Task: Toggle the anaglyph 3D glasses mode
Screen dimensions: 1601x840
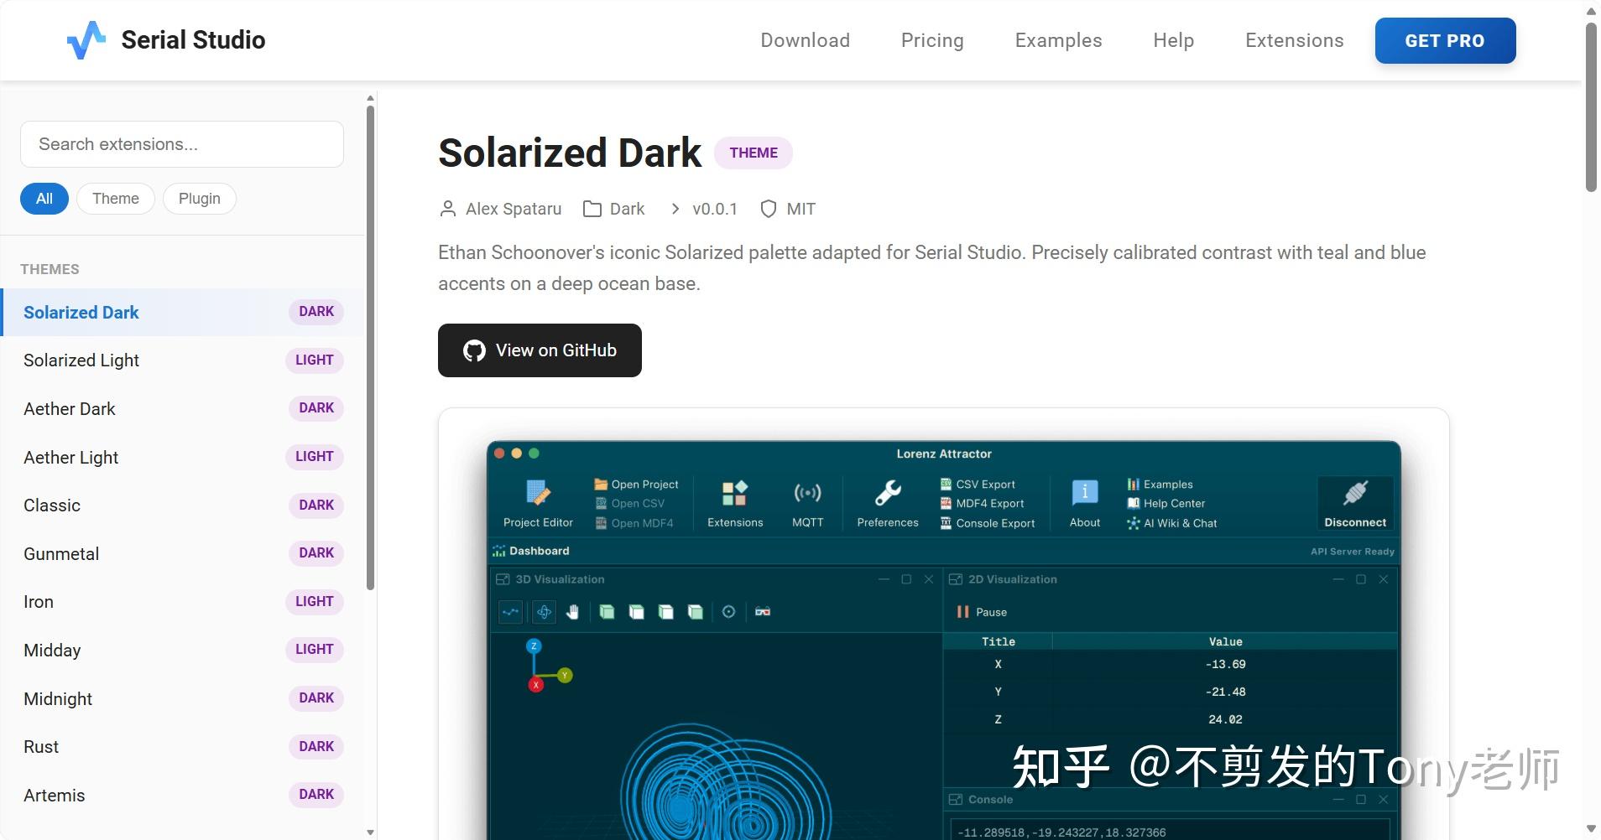Action: [763, 612]
